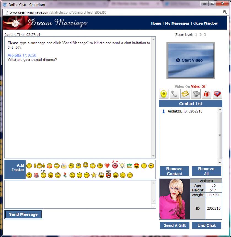Click the yellow envelope mail icon
The height and width of the screenshot is (237, 231).
tap(185, 94)
